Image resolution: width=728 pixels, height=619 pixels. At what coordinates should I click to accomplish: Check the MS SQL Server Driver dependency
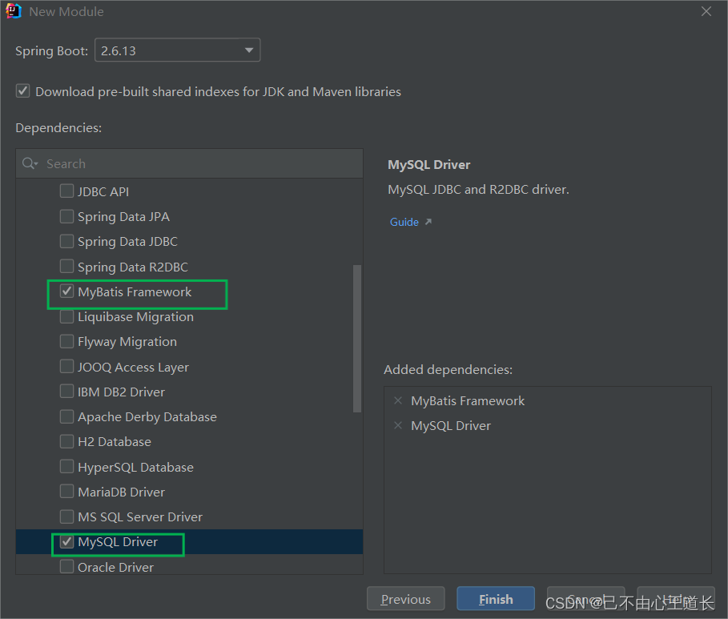pos(66,517)
